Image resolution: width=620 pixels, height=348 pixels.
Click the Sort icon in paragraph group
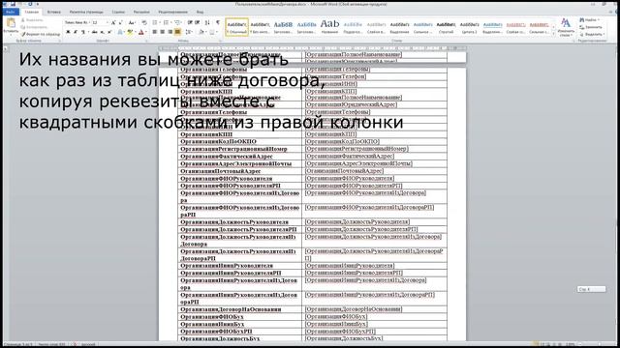click(207, 23)
